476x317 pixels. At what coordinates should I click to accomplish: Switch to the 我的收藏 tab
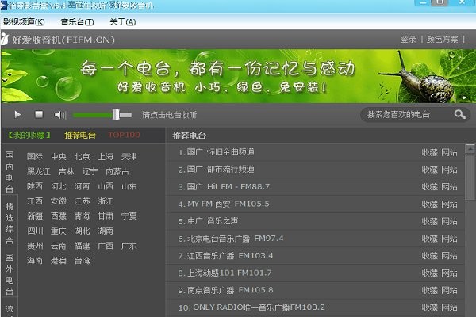click(x=27, y=135)
